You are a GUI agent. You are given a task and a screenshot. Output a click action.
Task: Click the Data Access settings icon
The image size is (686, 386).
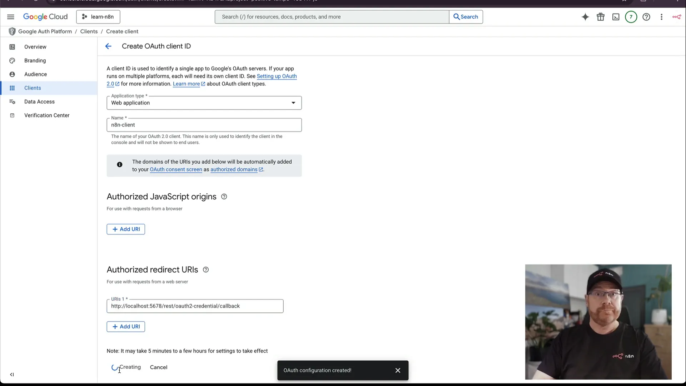click(x=12, y=102)
